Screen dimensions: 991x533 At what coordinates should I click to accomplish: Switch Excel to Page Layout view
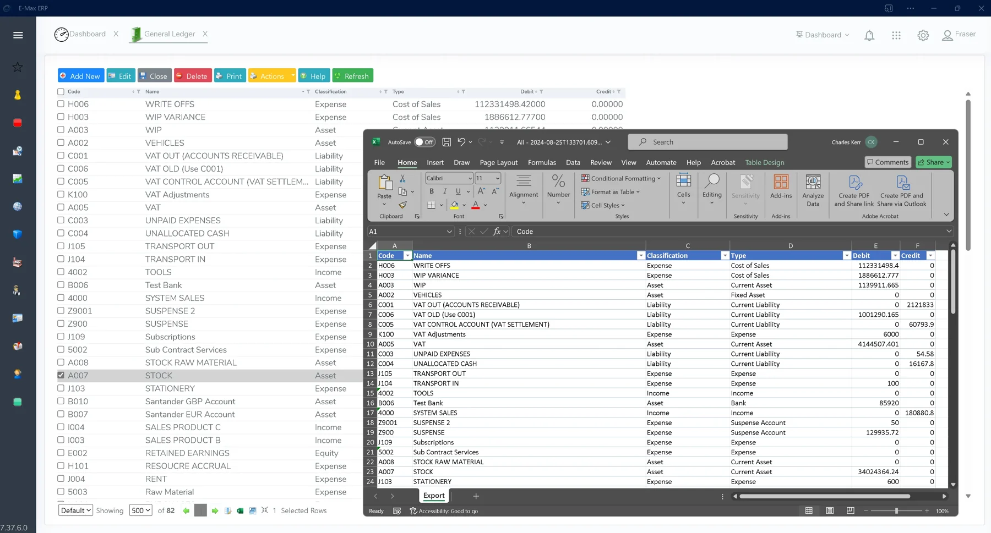(830, 511)
